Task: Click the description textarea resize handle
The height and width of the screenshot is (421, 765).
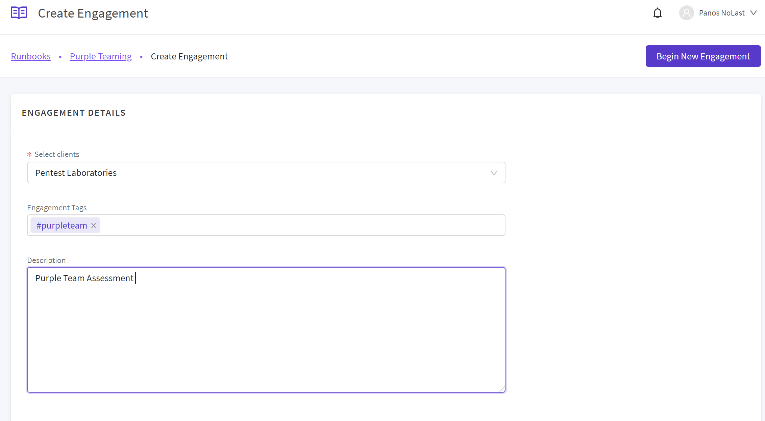Action: [502, 389]
